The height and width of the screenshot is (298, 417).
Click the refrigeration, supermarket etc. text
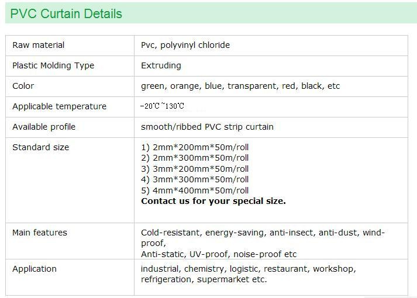204,280
